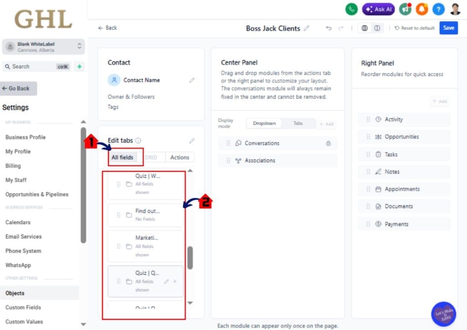Open notifications via the bell icon
The width and height of the screenshot is (467, 330).
422,9
